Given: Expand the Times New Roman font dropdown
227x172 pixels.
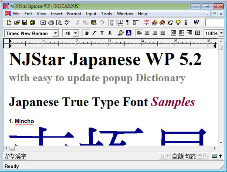Looking at the screenshot, I should pos(56,33).
